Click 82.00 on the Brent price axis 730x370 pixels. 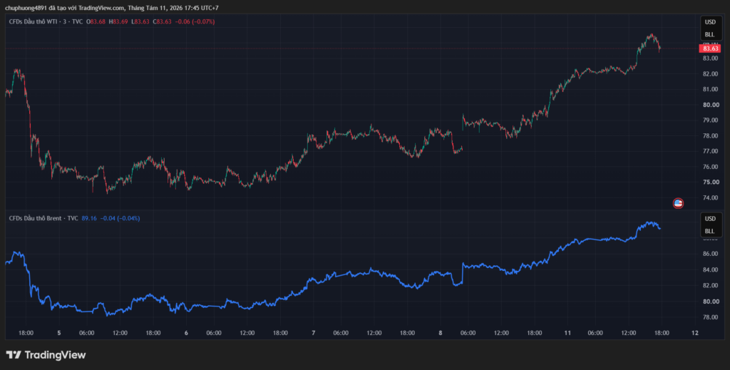pos(710,285)
